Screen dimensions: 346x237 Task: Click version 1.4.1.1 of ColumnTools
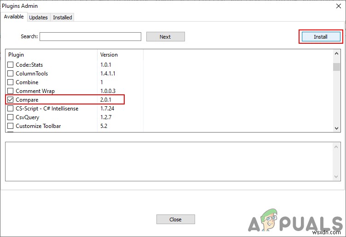pos(108,74)
